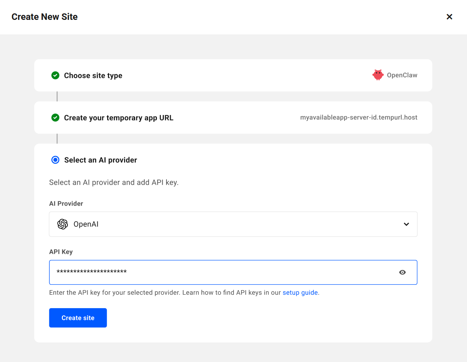Open the AI Provider dropdown arrow
The image size is (467, 362).
pyautogui.click(x=407, y=224)
